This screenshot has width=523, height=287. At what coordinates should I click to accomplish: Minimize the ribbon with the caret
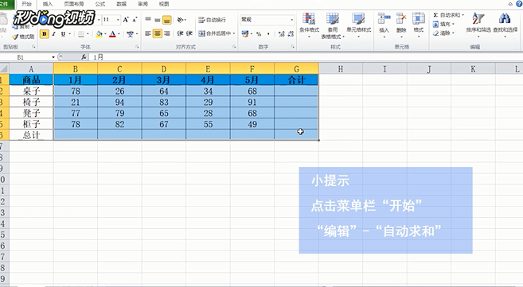point(510,4)
